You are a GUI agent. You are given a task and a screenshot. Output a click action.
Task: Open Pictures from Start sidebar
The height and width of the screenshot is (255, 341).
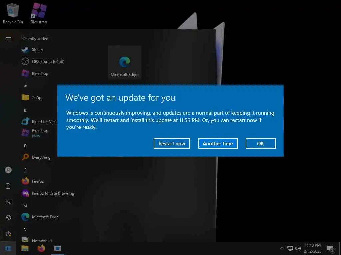(8, 202)
